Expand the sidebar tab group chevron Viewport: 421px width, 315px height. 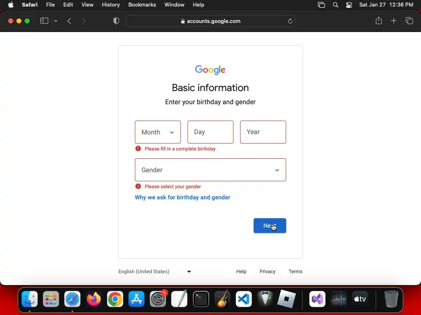pos(56,21)
